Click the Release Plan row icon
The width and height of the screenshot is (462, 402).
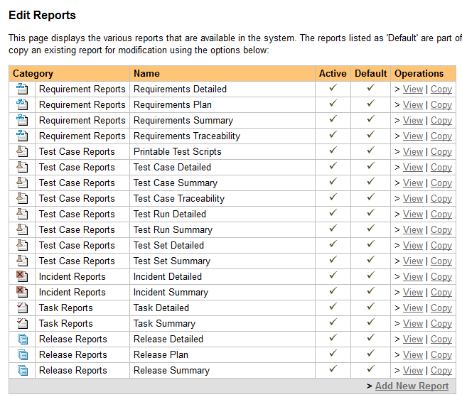click(x=22, y=355)
